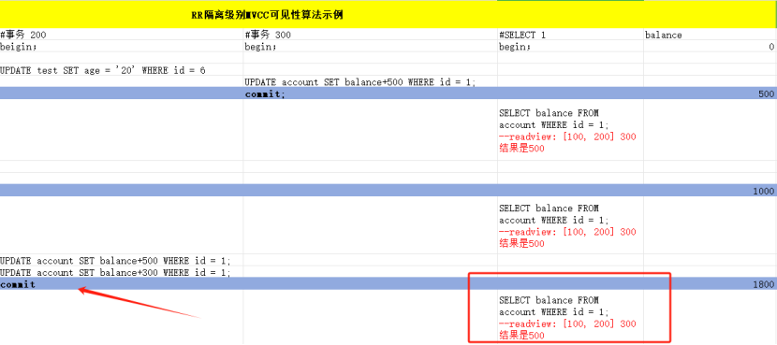Click the balance value 0 cell
This screenshot has height=345, width=777.
pyautogui.click(x=711, y=47)
